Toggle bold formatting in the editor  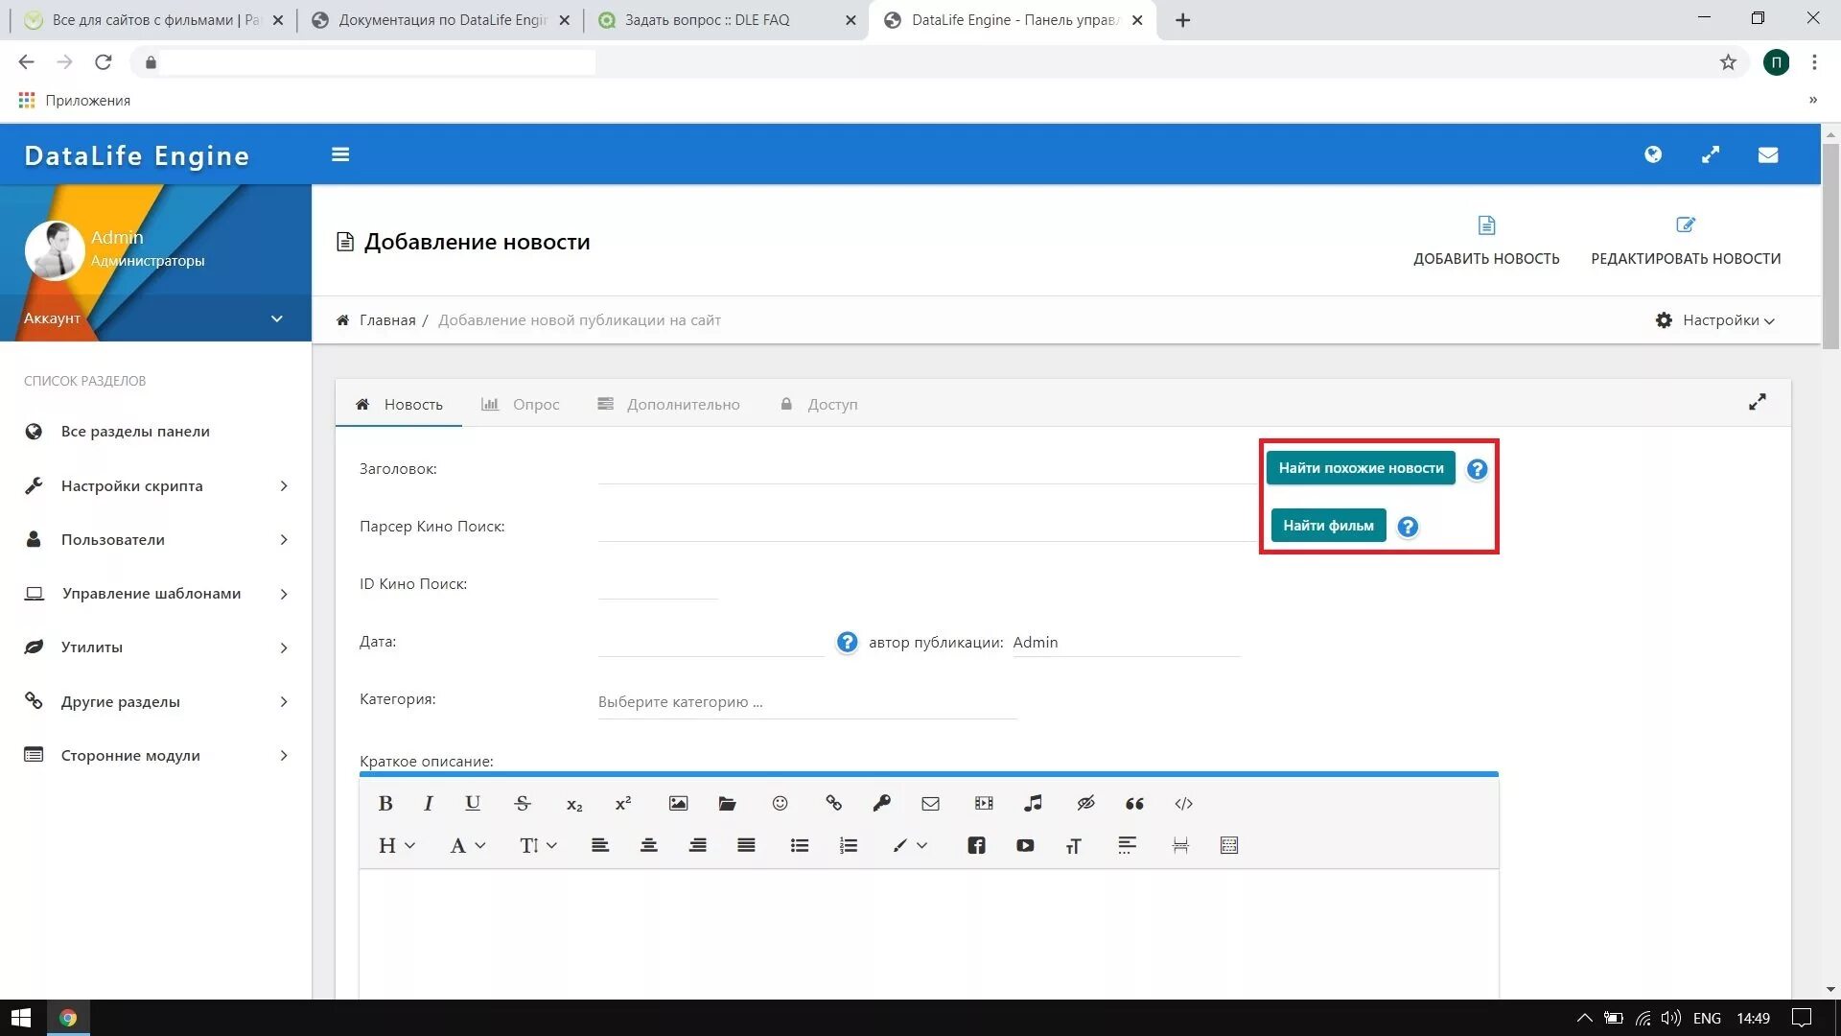tap(385, 804)
